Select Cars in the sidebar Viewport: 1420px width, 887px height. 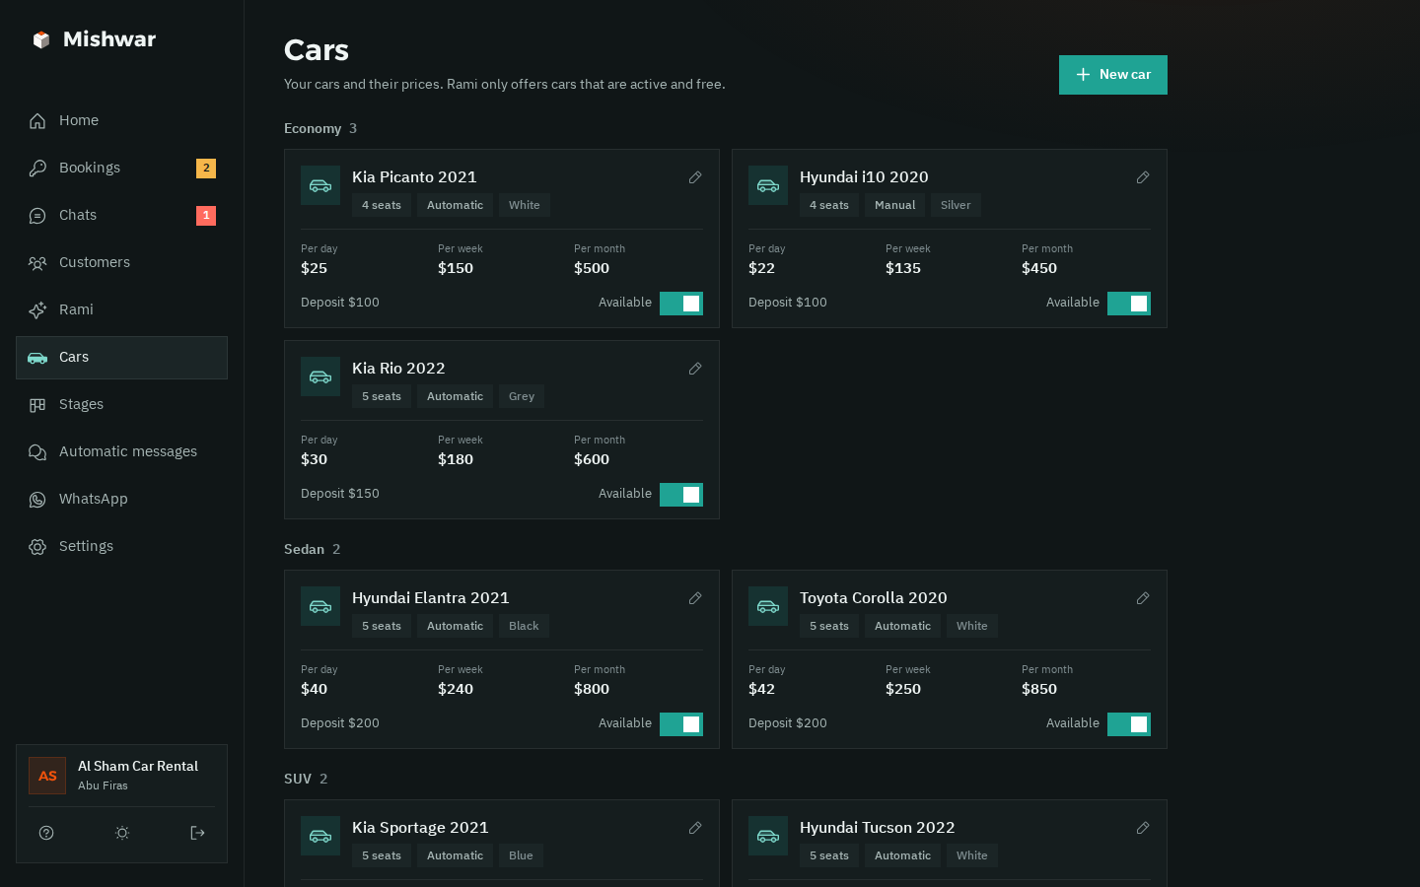point(121,358)
